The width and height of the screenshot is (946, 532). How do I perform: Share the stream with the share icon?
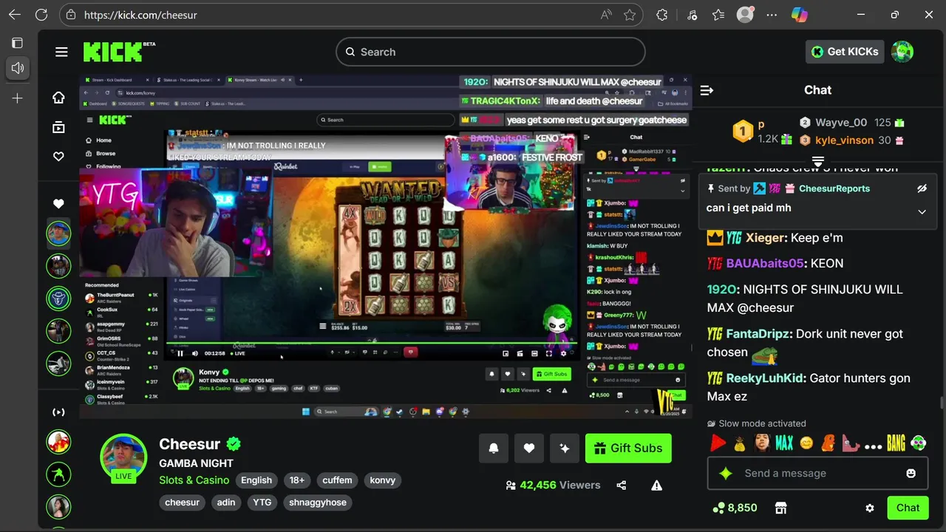coord(622,485)
